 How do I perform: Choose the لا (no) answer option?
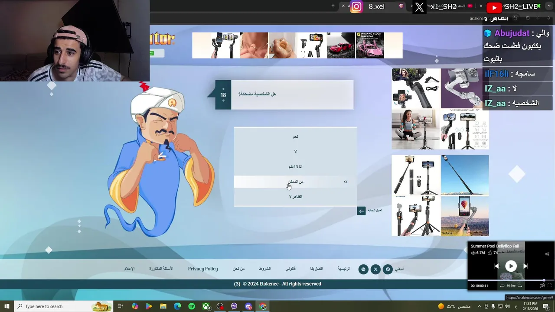click(x=295, y=152)
